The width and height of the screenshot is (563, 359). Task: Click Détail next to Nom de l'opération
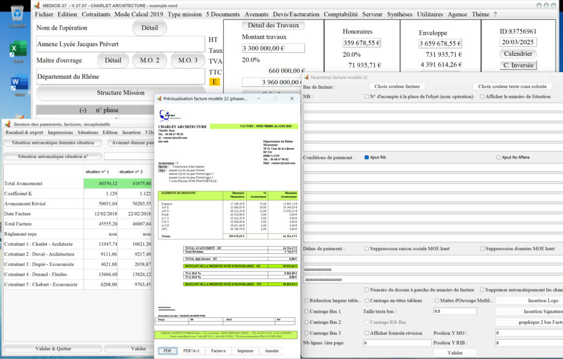coord(150,28)
